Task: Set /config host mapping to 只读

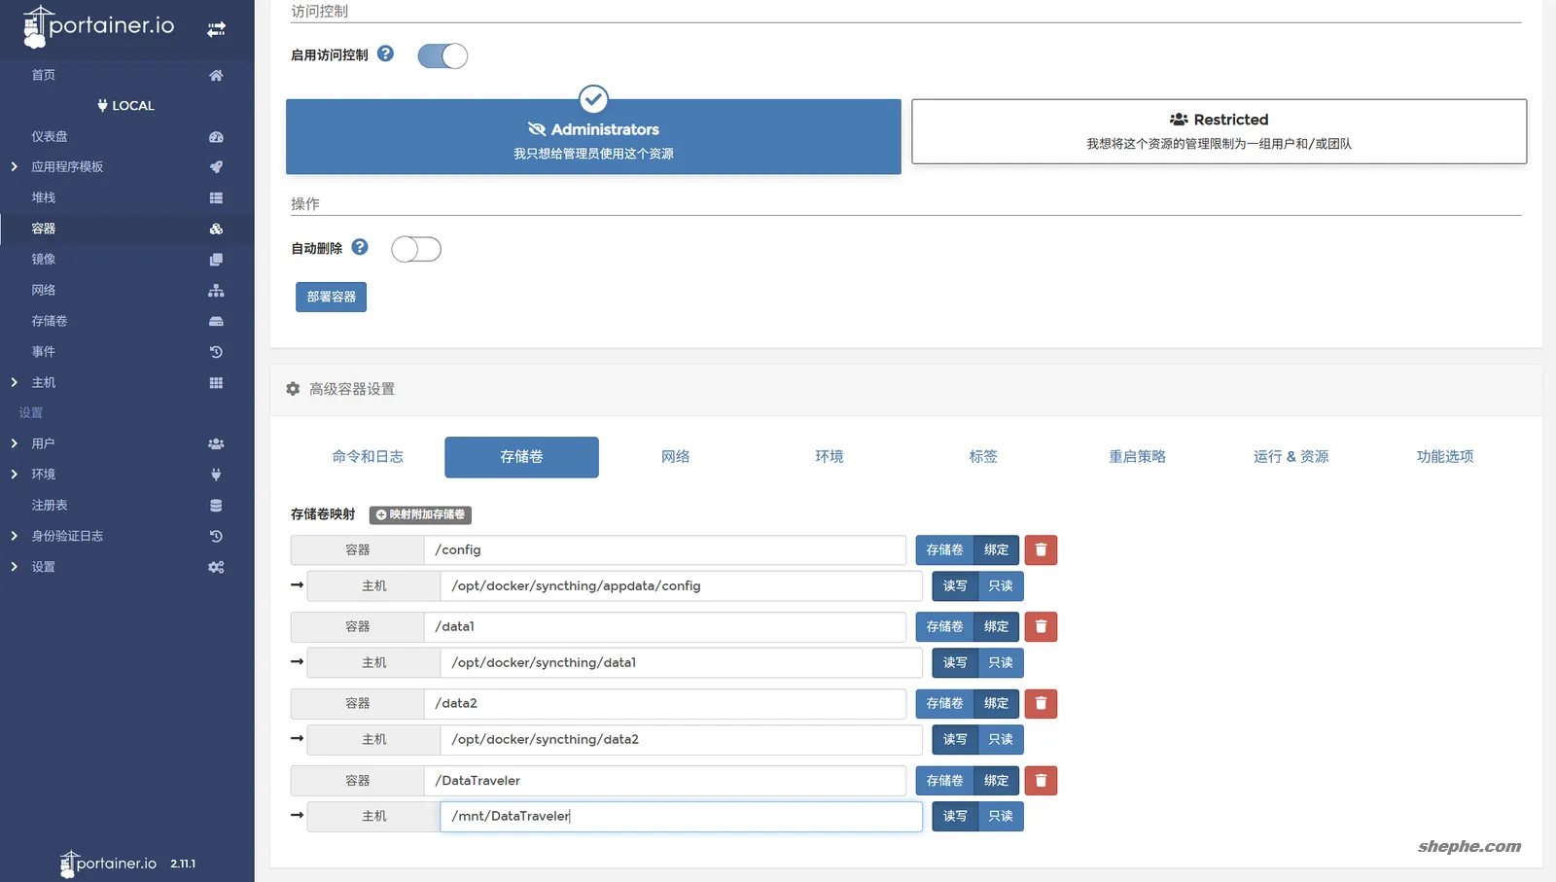Action: click(1000, 585)
